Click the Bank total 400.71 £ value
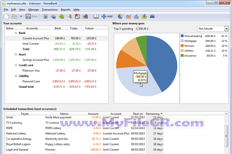Viewport: 232px width, 154px height. pyautogui.click(x=59, y=49)
